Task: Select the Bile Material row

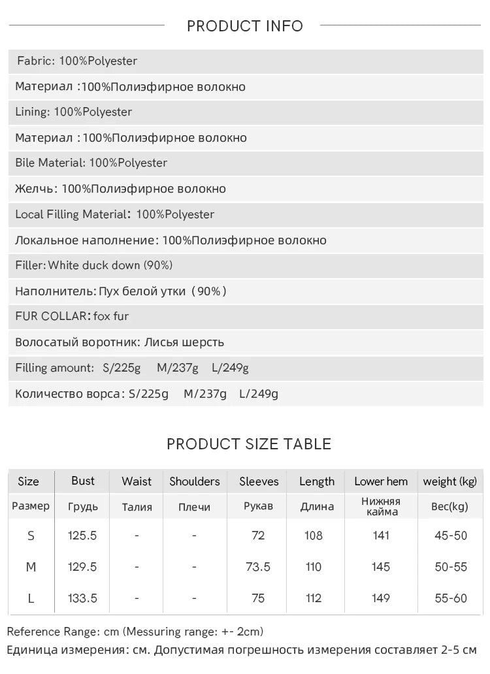Action: [x=246, y=163]
